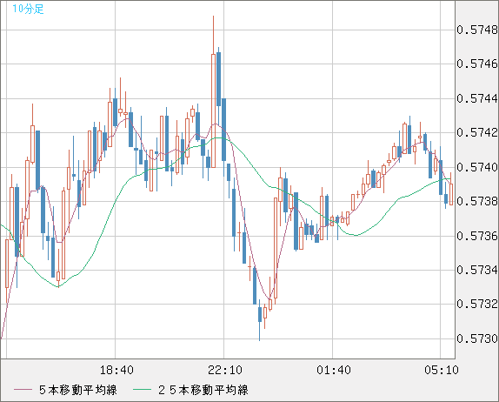Screen dimensions: 499x402
Task: Select the 0.5746 price axis label
Action: 477,64
